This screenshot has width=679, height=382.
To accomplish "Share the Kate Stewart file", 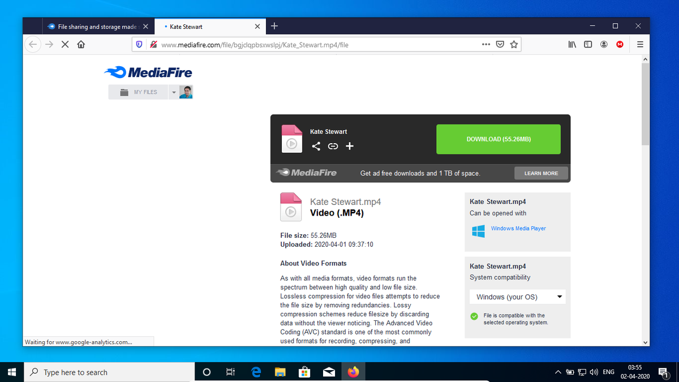I will (x=316, y=146).
